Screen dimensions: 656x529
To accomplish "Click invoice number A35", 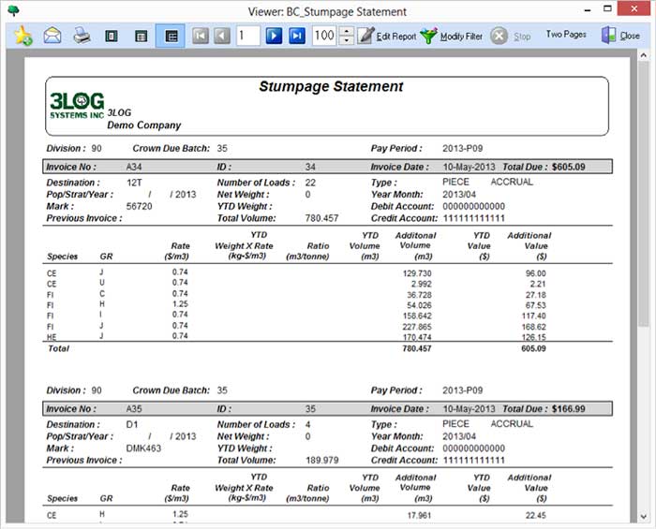I will click(x=134, y=408).
